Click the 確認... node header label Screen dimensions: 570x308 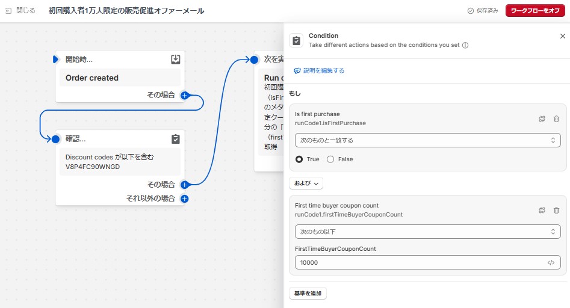(76, 139)
